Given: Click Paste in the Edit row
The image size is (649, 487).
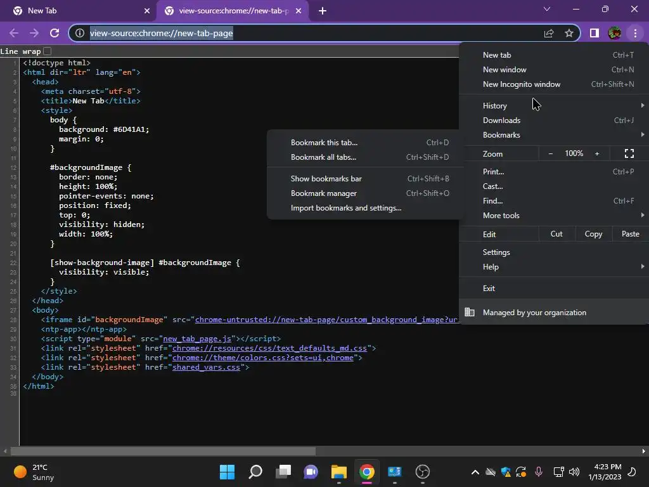Looking at the screenshot, I should 631,234.
